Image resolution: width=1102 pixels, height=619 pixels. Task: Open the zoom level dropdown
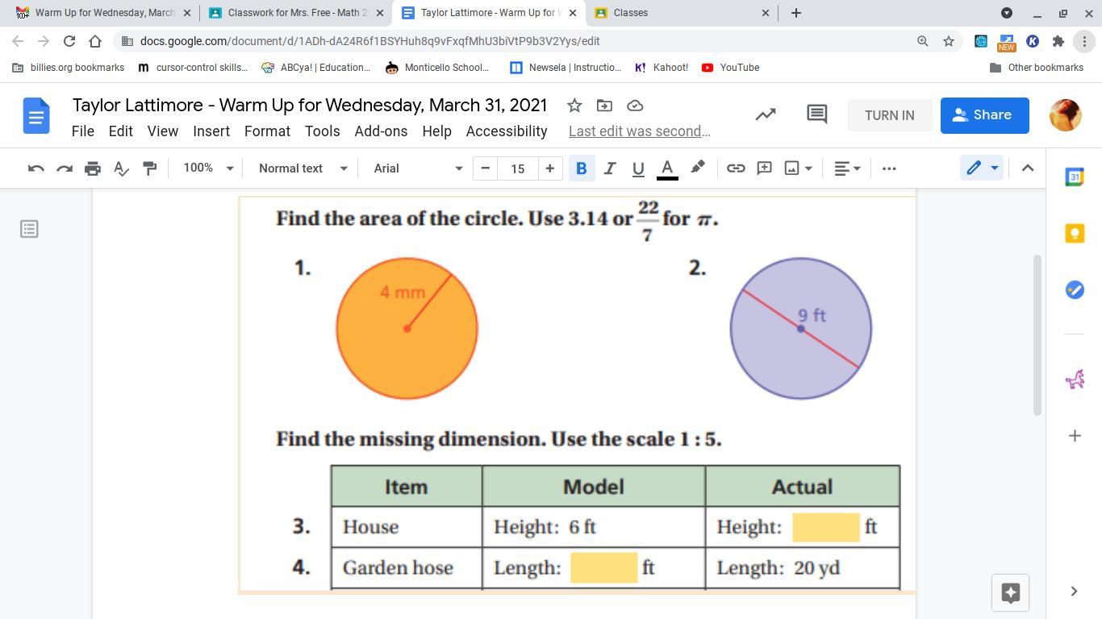click(208, 168)
